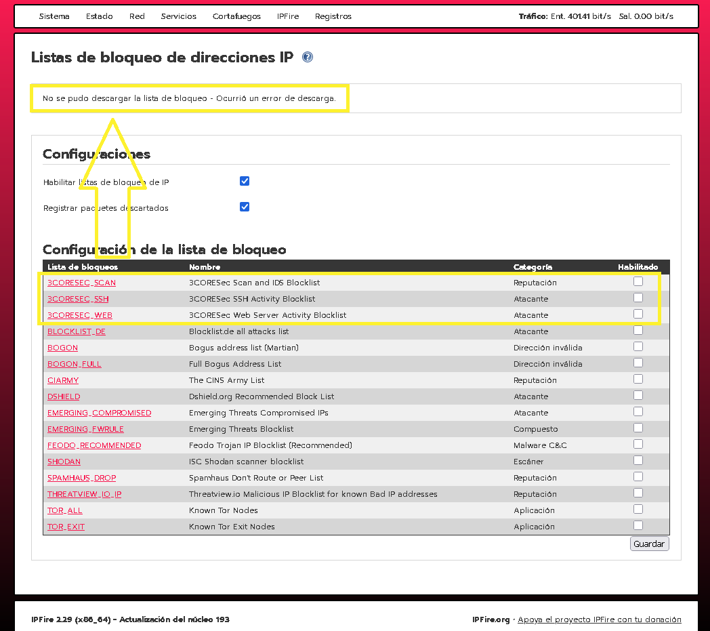Open the 3CORESEC_SCAN link
Image resolution: width=710 pixels, height=631 pixels.
[x=81, y=283]
